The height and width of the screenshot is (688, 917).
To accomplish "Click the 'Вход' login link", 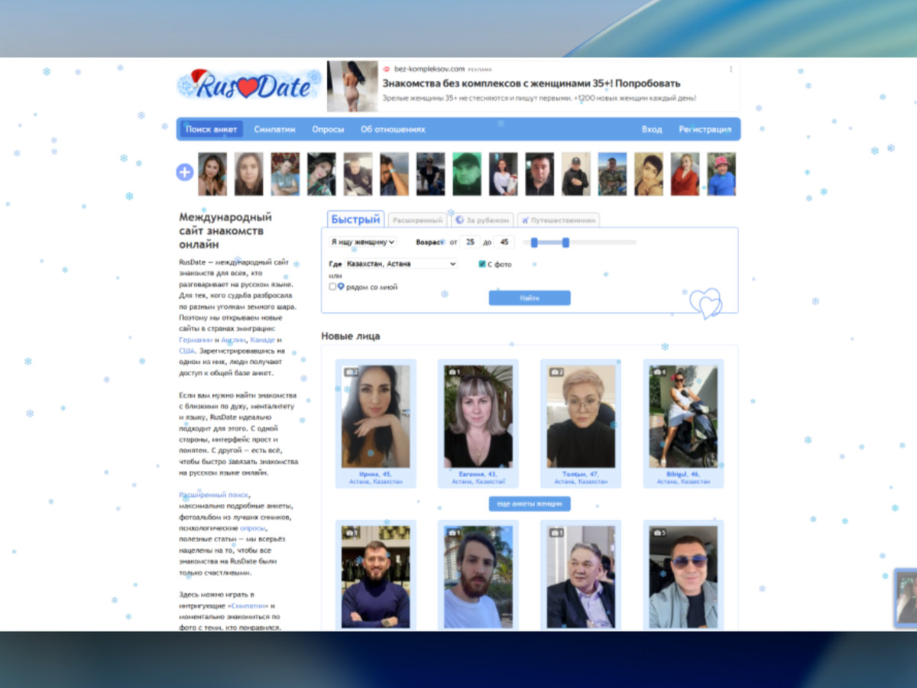I will [x=652, y=129].
